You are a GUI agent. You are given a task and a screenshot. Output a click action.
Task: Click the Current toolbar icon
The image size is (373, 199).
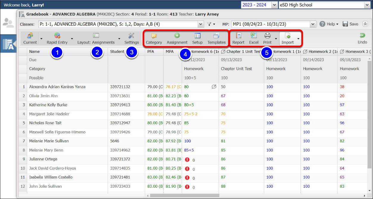click(30, 36)
